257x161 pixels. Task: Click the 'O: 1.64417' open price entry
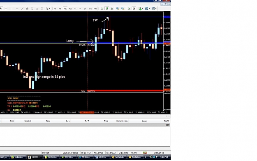click(x=86, y=153)
